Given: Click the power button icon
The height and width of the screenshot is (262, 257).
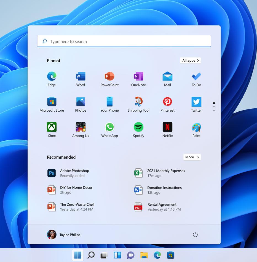Looking at the screenshot, I should point(195,235).
